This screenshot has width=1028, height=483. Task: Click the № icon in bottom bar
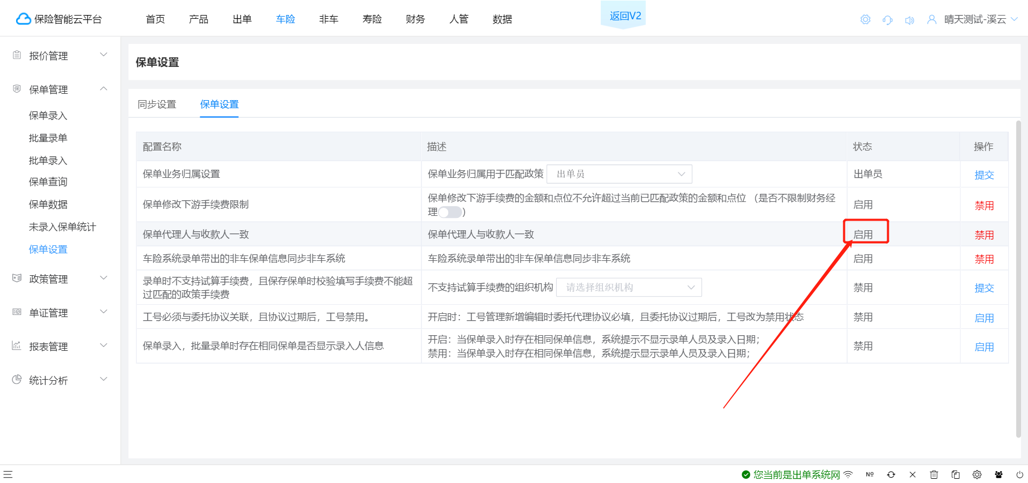coord(870,474)
